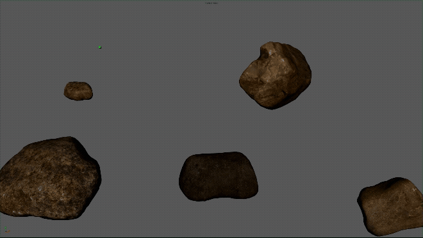The height and width of the screenshot is (238, 423).
Task: Click the axis orientation gizmo icon
Action: tap(7, 230)
